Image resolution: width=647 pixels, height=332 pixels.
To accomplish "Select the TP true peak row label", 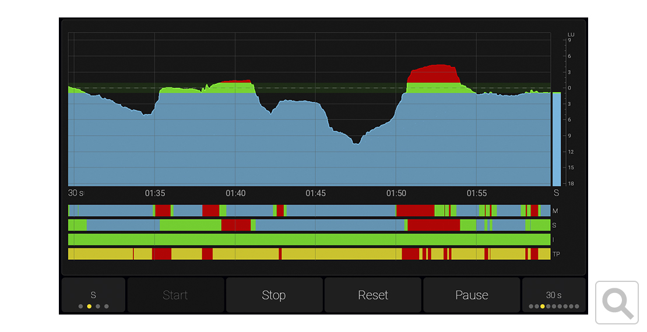I will click(x=556, y=254).
